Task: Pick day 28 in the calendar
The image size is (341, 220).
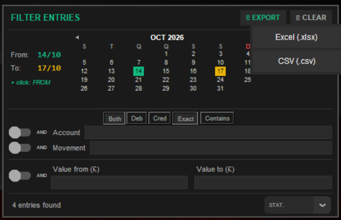Action: pos(139,88)
